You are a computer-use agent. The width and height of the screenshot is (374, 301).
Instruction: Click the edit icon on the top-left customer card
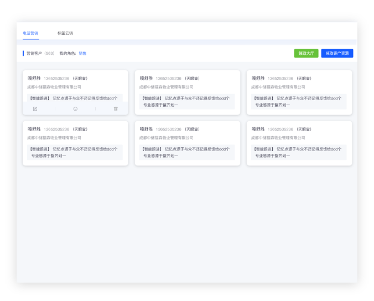(x=35, y=109)
